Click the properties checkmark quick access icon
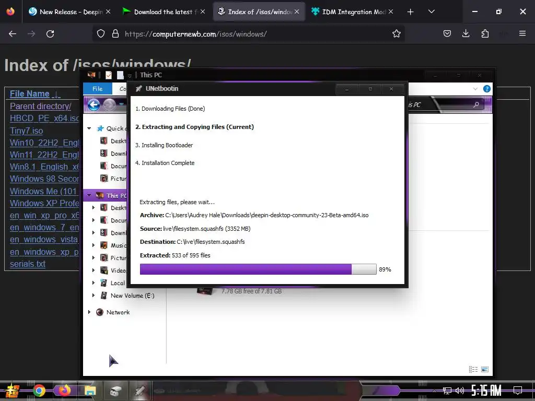Viewport: 535px width, 401px height. pos(109,75)
